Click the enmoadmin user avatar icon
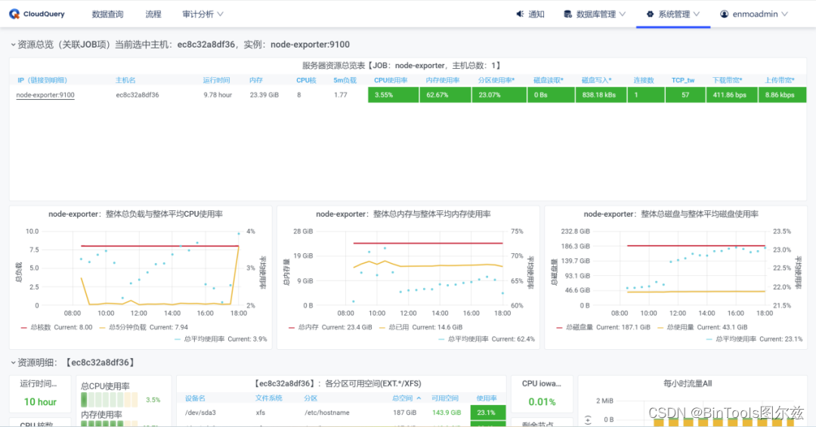This screenshot has width=816, height=427. [724, 14]
